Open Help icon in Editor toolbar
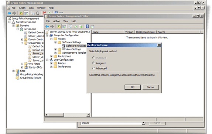This screenshot has width=212, height=134. click(x=87, y=26)
